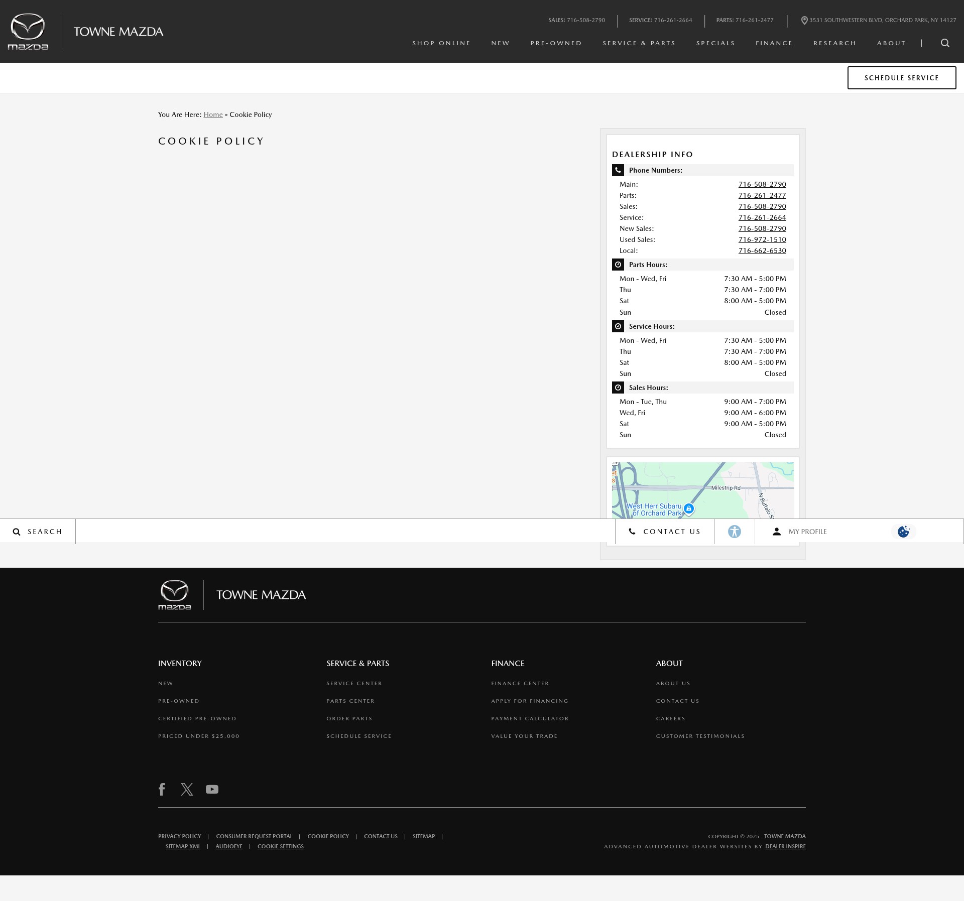
Task: Open Careers footer link
Action: tap(670, 718)
